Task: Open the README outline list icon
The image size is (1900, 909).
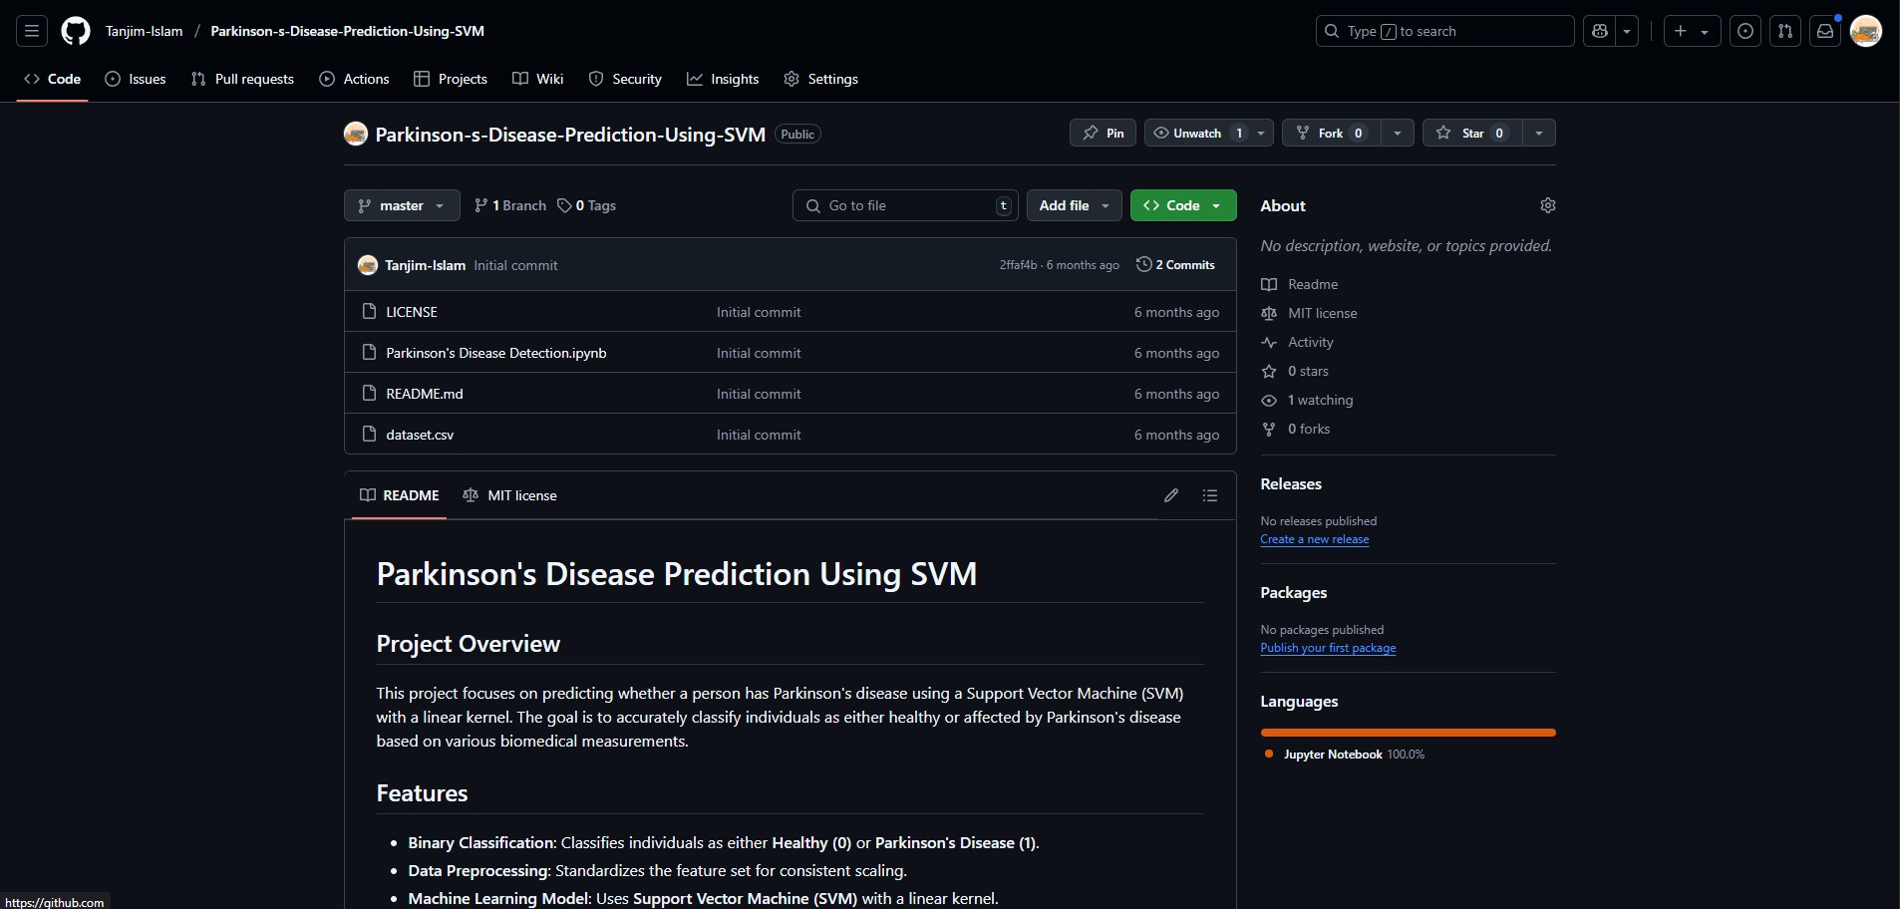Action: click(x=1210, y=495)
